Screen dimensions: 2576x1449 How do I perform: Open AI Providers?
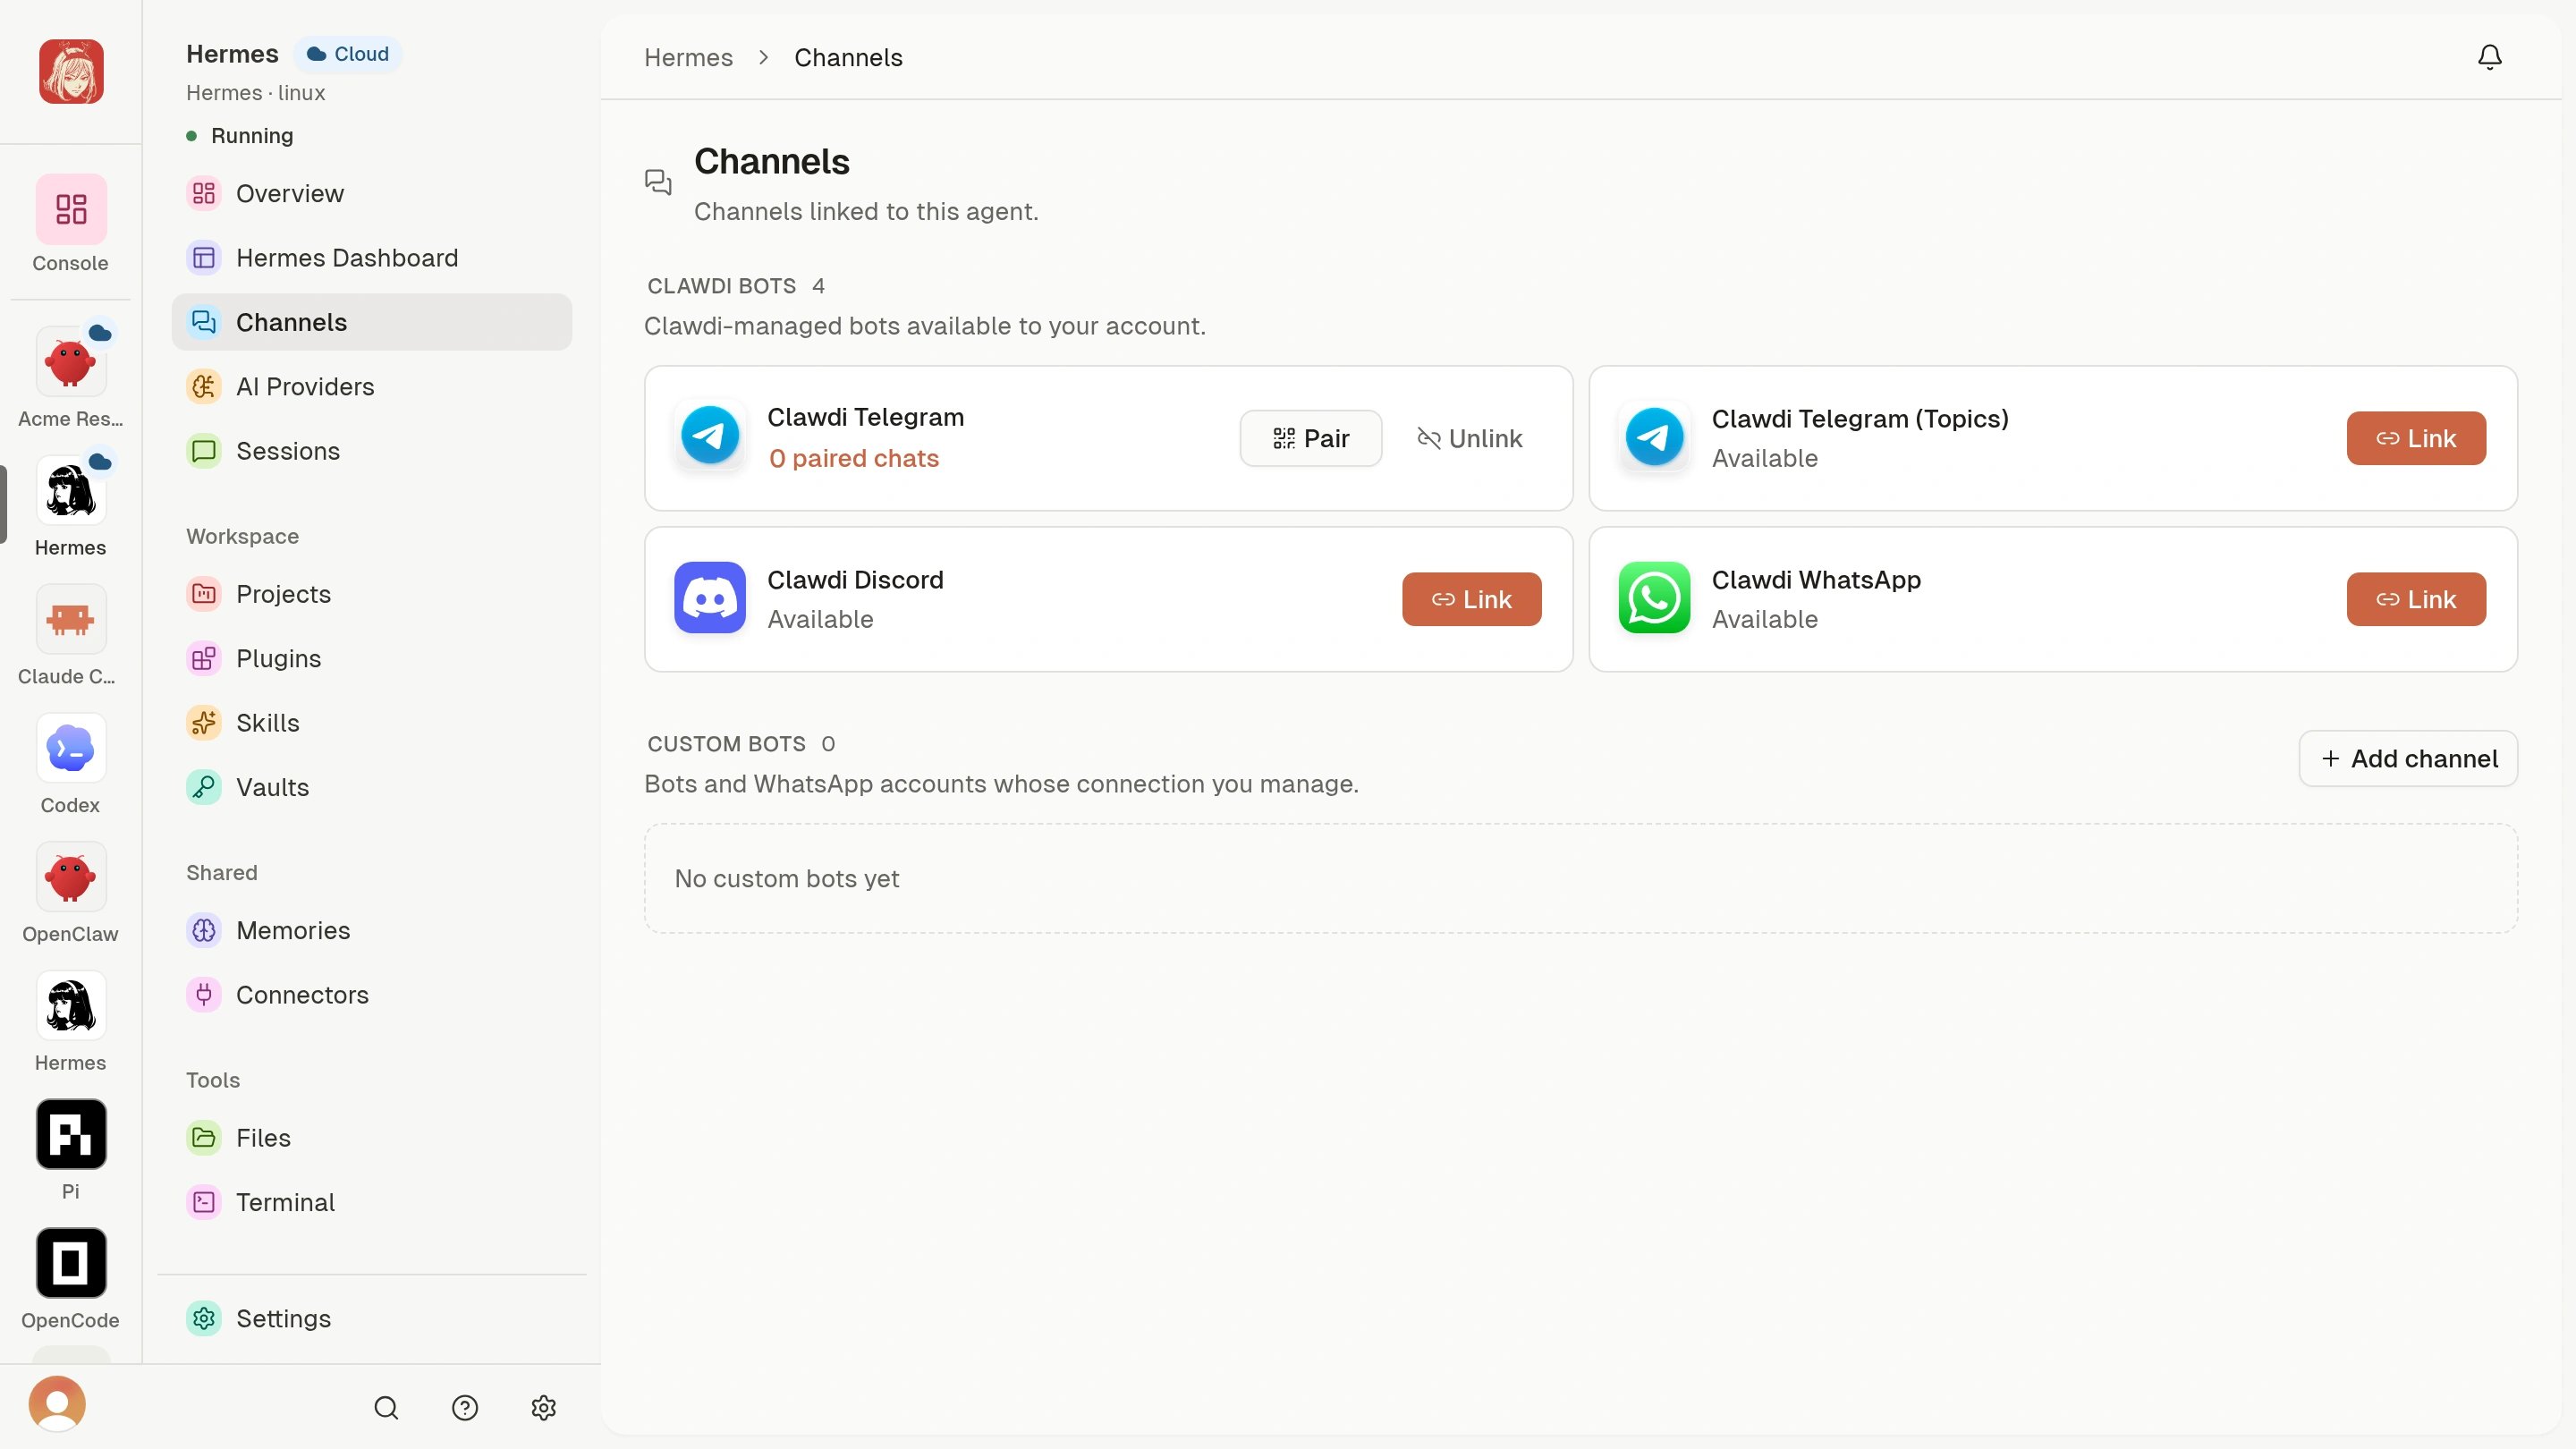[x=372, y=386]
